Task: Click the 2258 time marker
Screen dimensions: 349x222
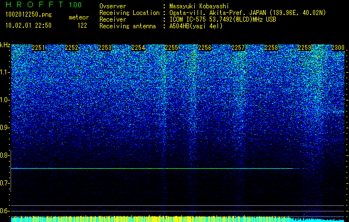Action: point(271,48)
